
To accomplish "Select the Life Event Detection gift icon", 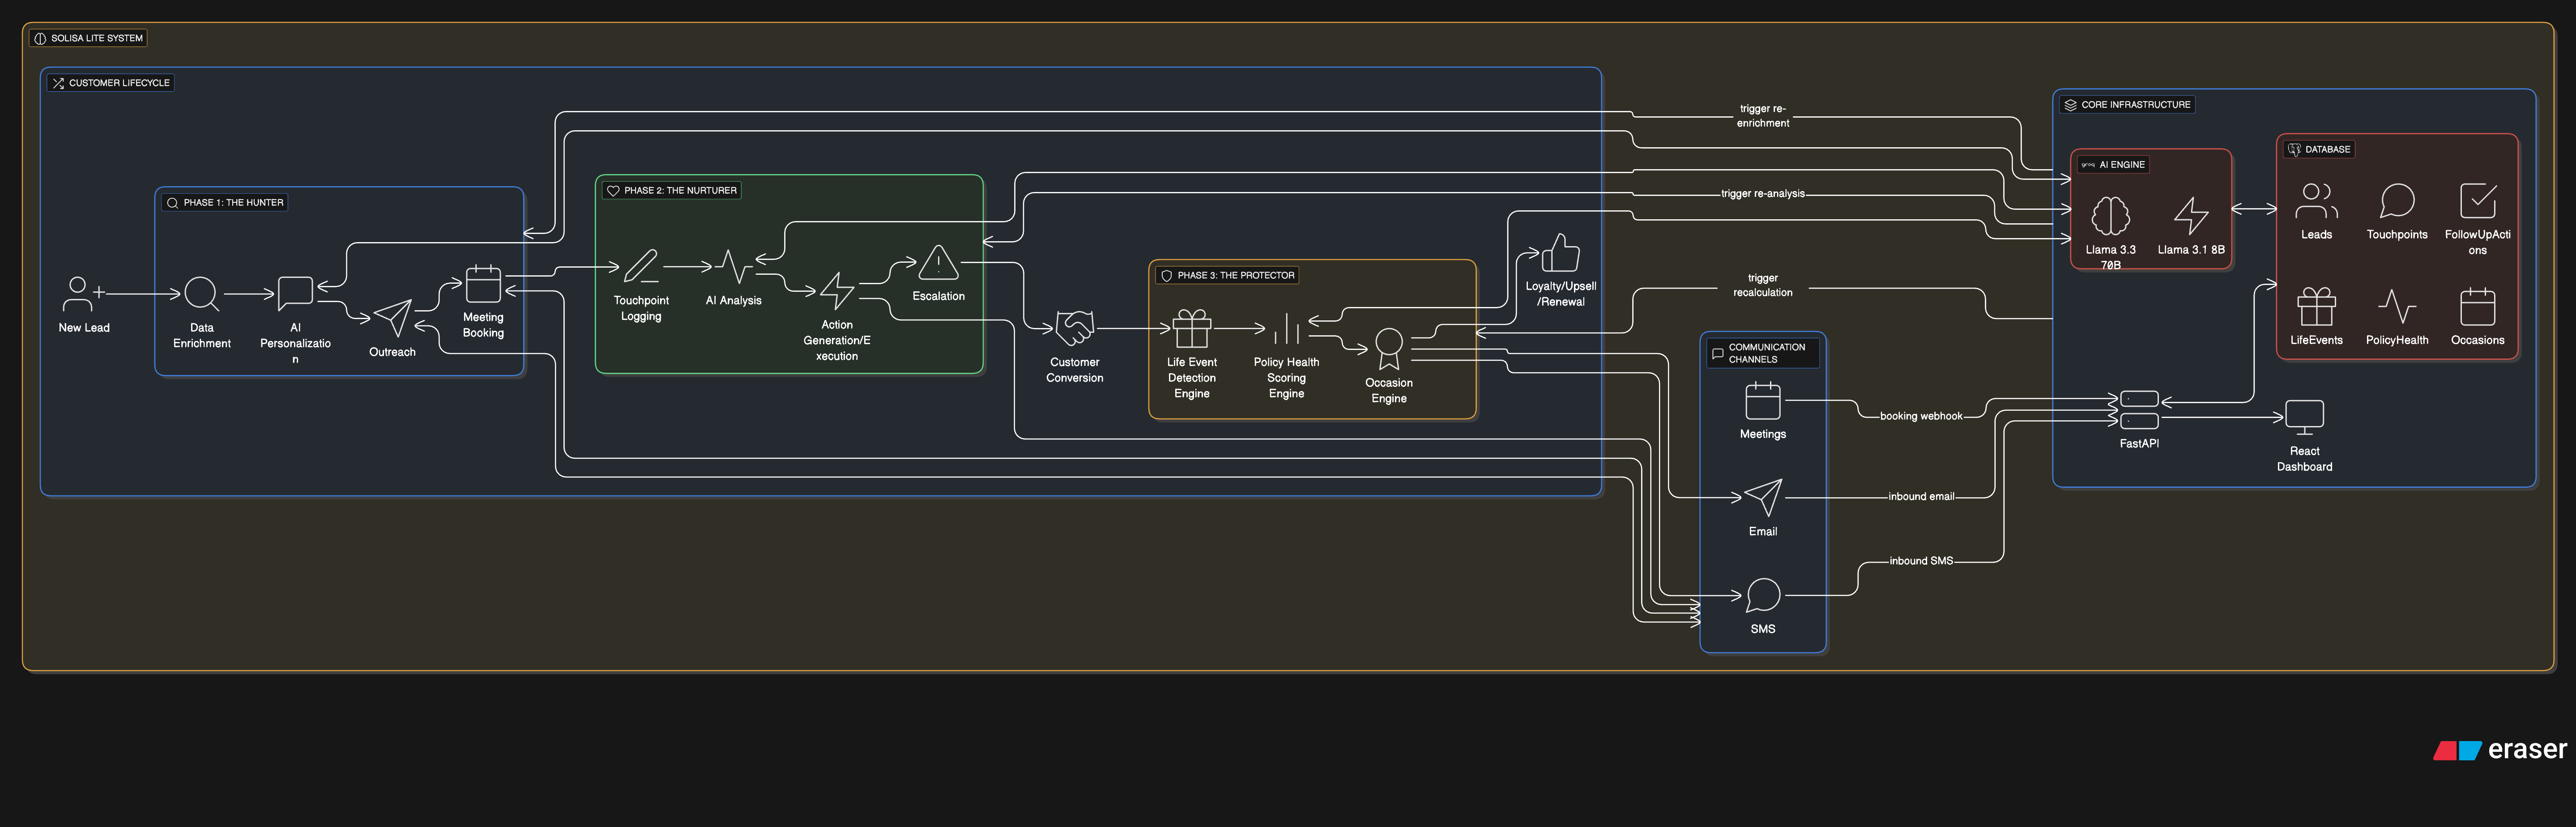I will [1191, 328].
